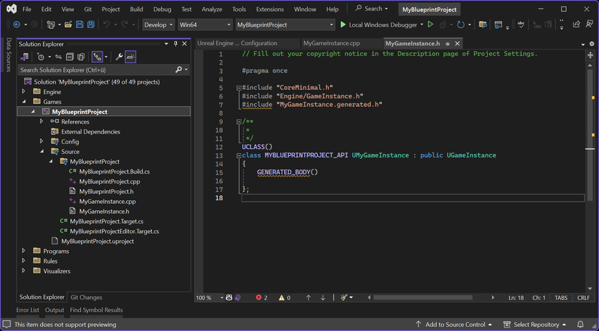Click the Start Without Debugging outline arrow
The image size is (599, 331).
click(430, 25)
